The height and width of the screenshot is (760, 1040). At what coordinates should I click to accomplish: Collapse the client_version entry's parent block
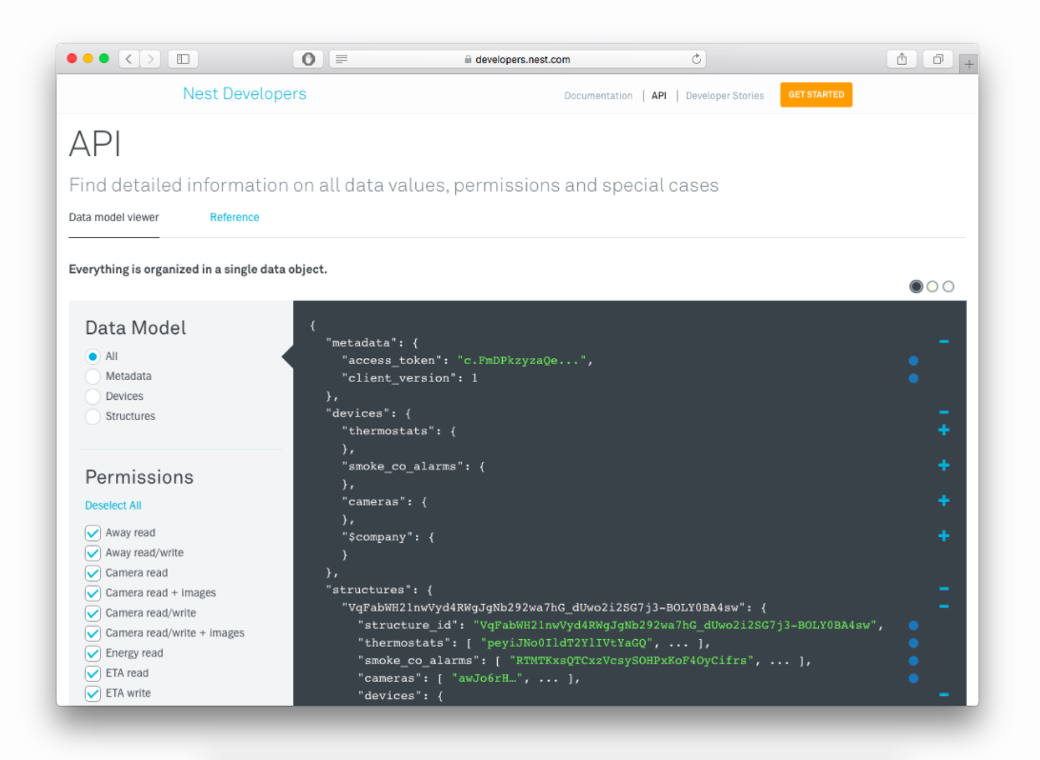(944, 342)
